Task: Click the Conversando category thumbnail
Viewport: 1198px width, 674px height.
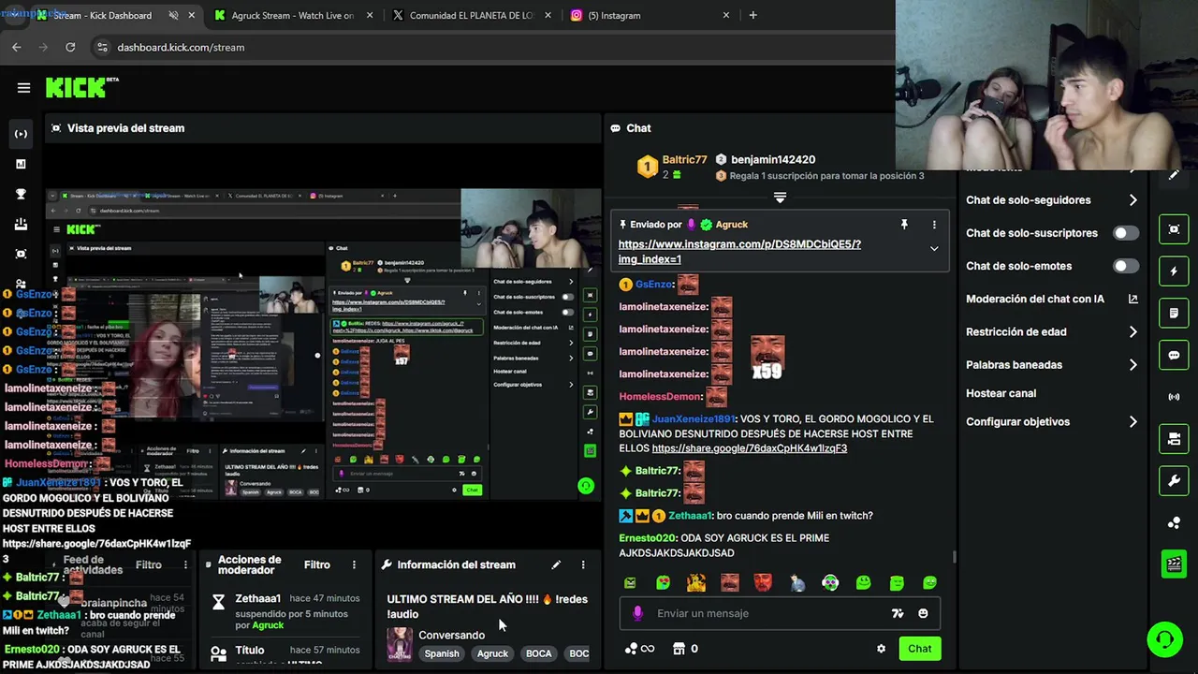Action: (x=400, y=644)
